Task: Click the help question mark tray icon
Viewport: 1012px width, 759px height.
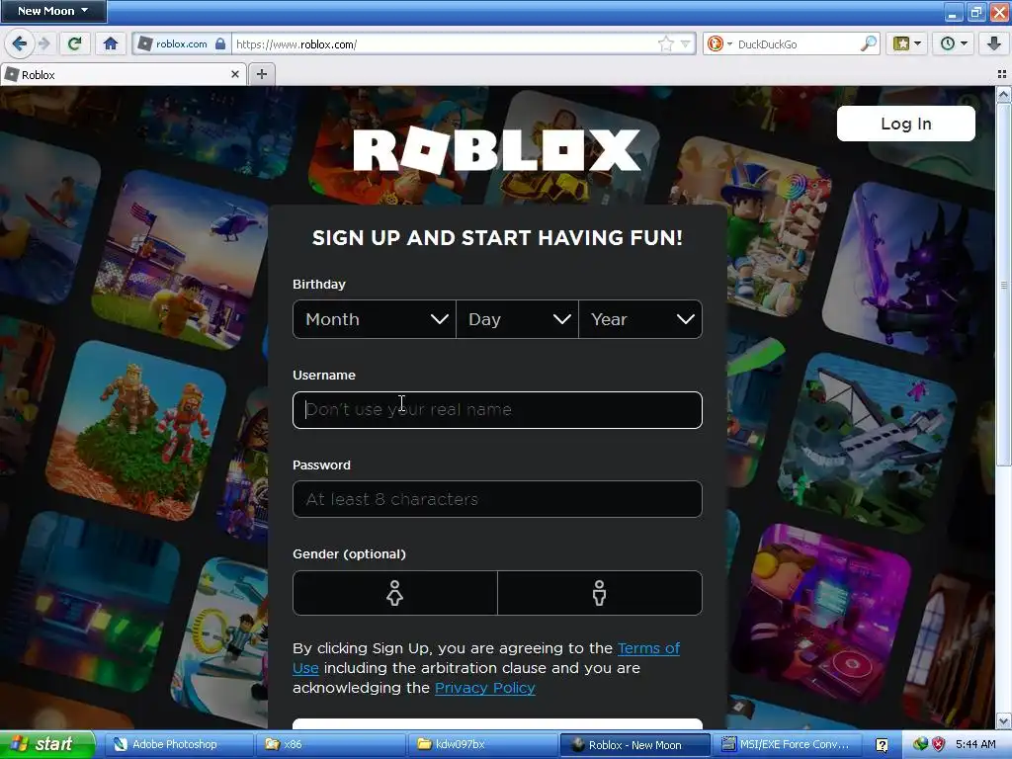Action: (x=882, y=745)
